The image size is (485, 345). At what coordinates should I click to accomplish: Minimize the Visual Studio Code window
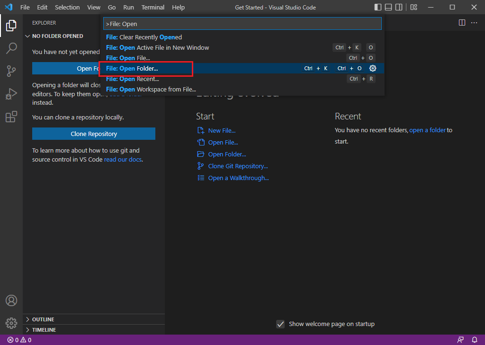[431, 7]
